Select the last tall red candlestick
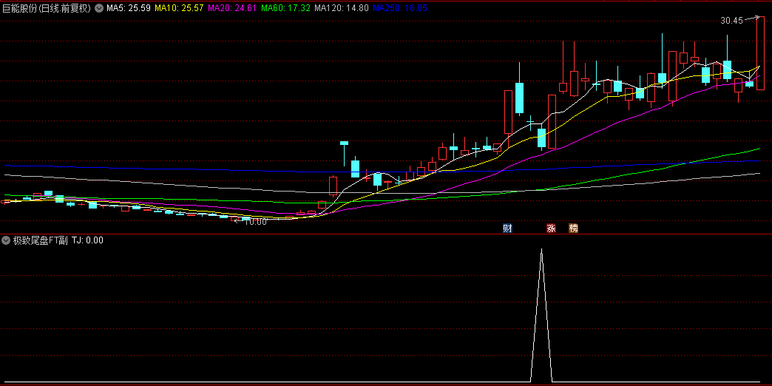 (x=760, y=53)
